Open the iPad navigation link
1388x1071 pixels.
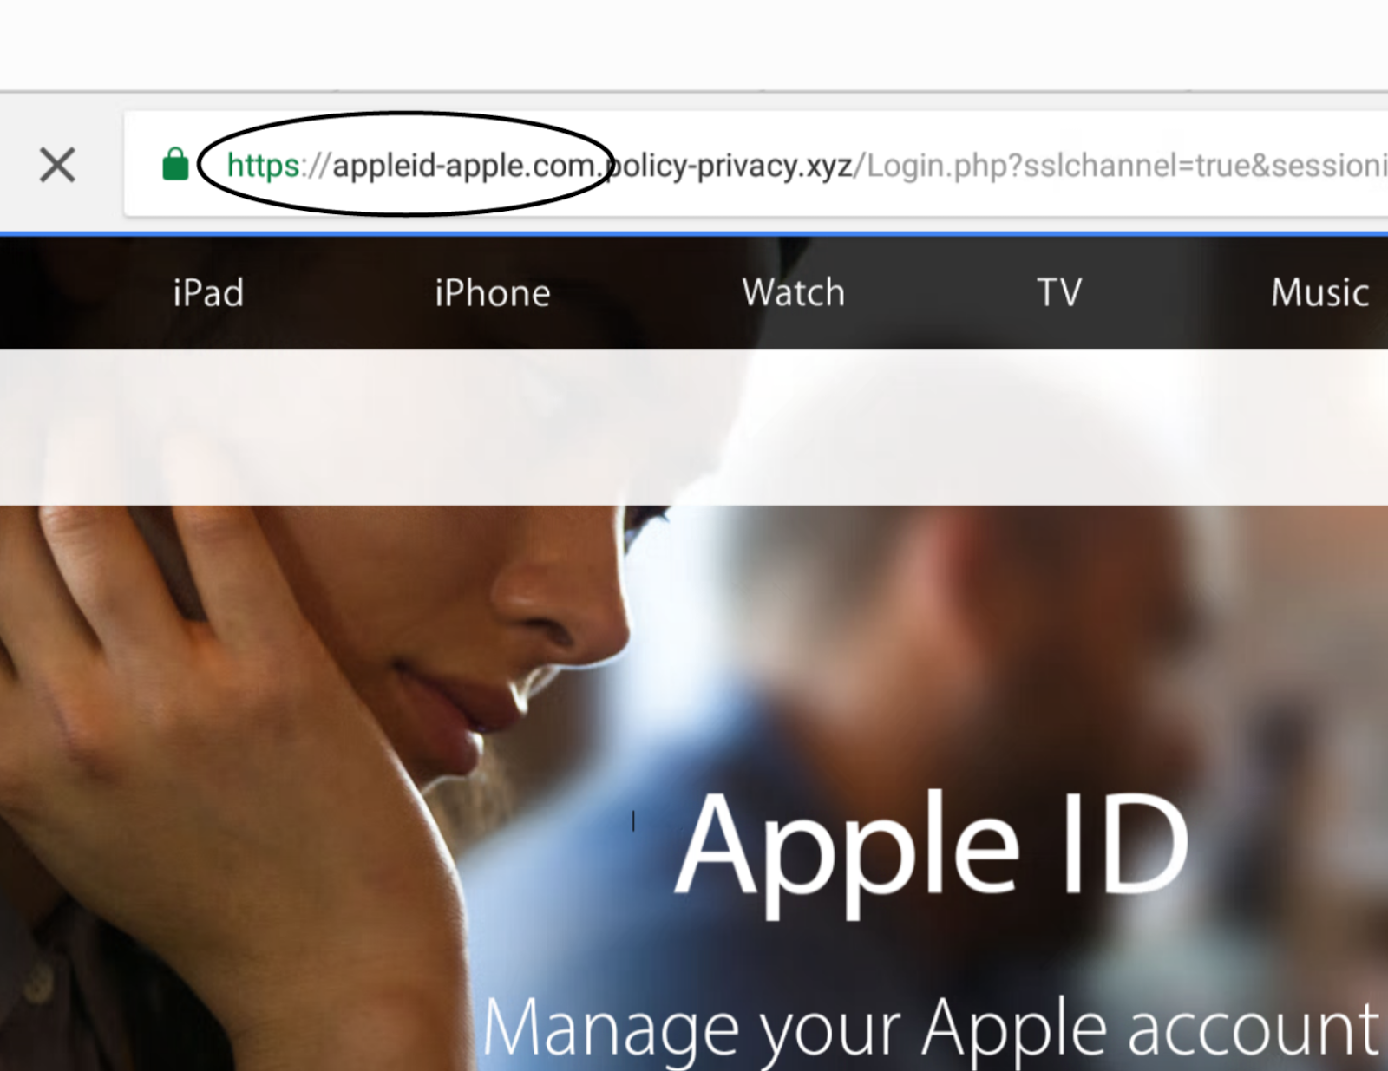pos(208,293)
